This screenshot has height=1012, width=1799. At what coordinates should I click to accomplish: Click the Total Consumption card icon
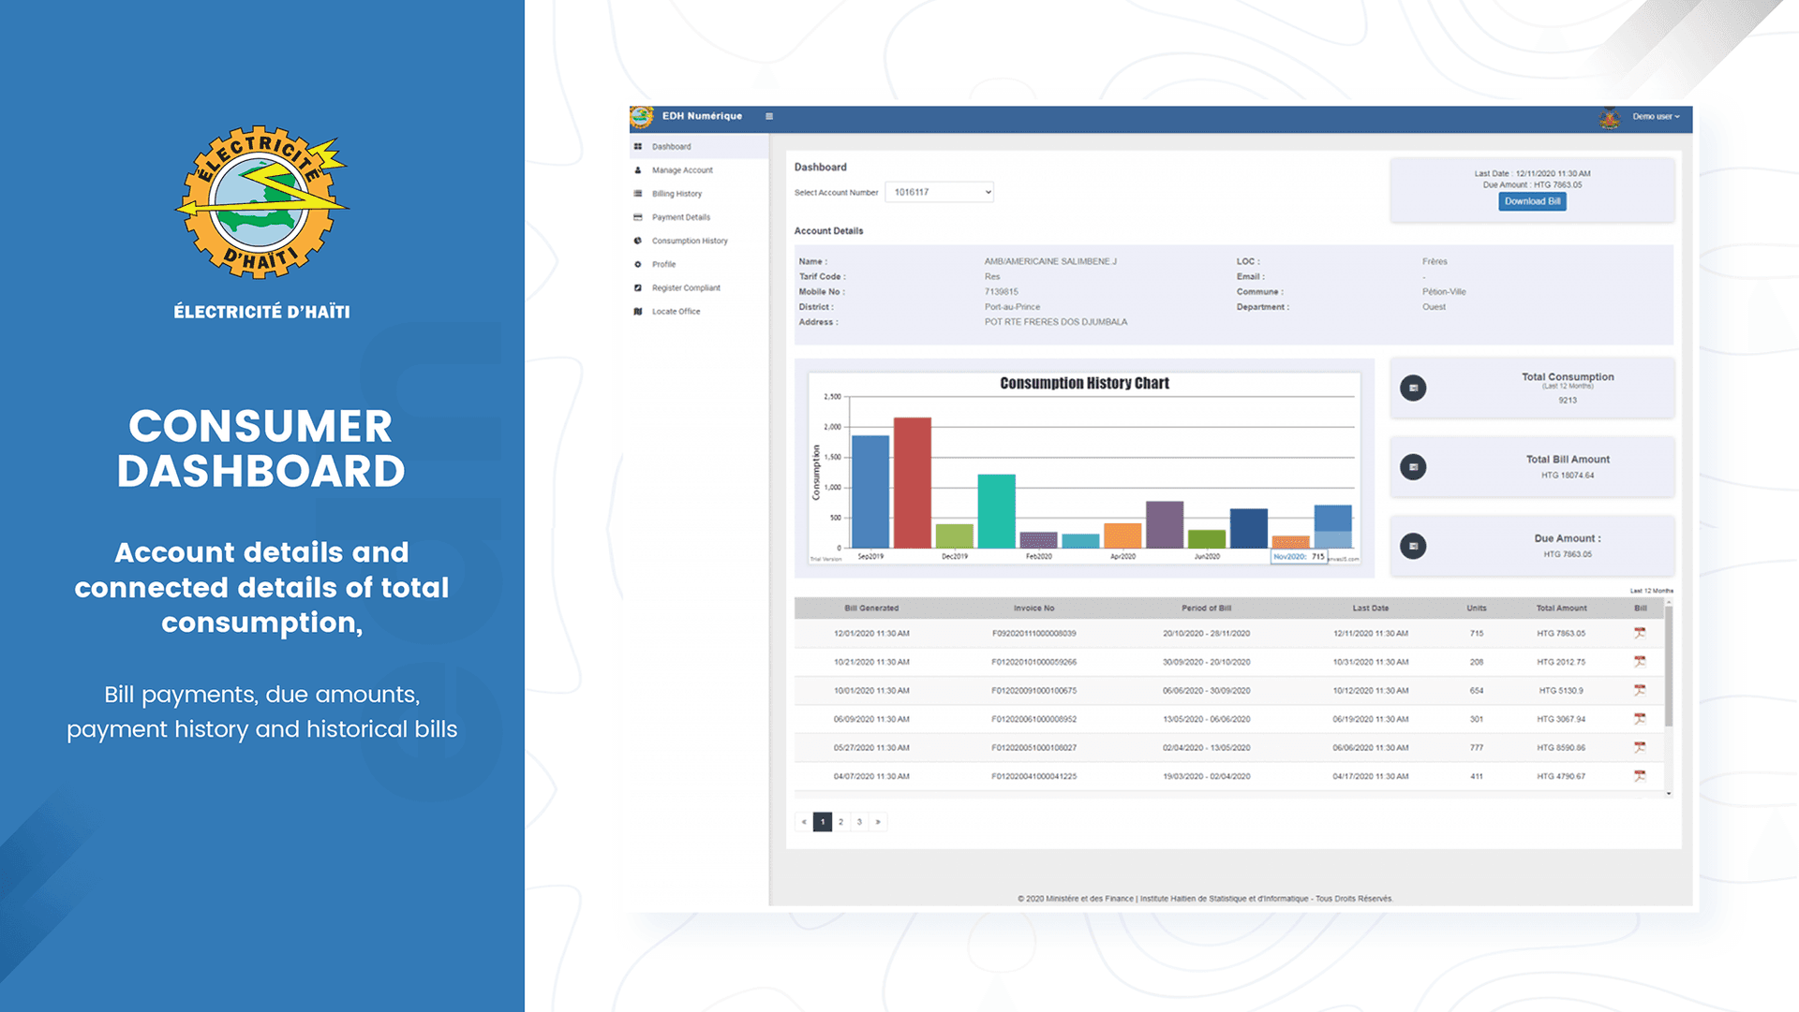1413,388
